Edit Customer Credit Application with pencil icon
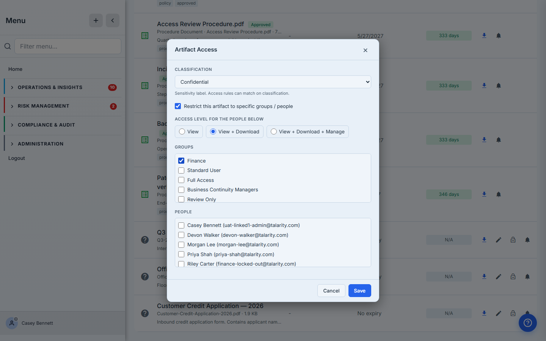546x341 pixels. tap(499, 313)
